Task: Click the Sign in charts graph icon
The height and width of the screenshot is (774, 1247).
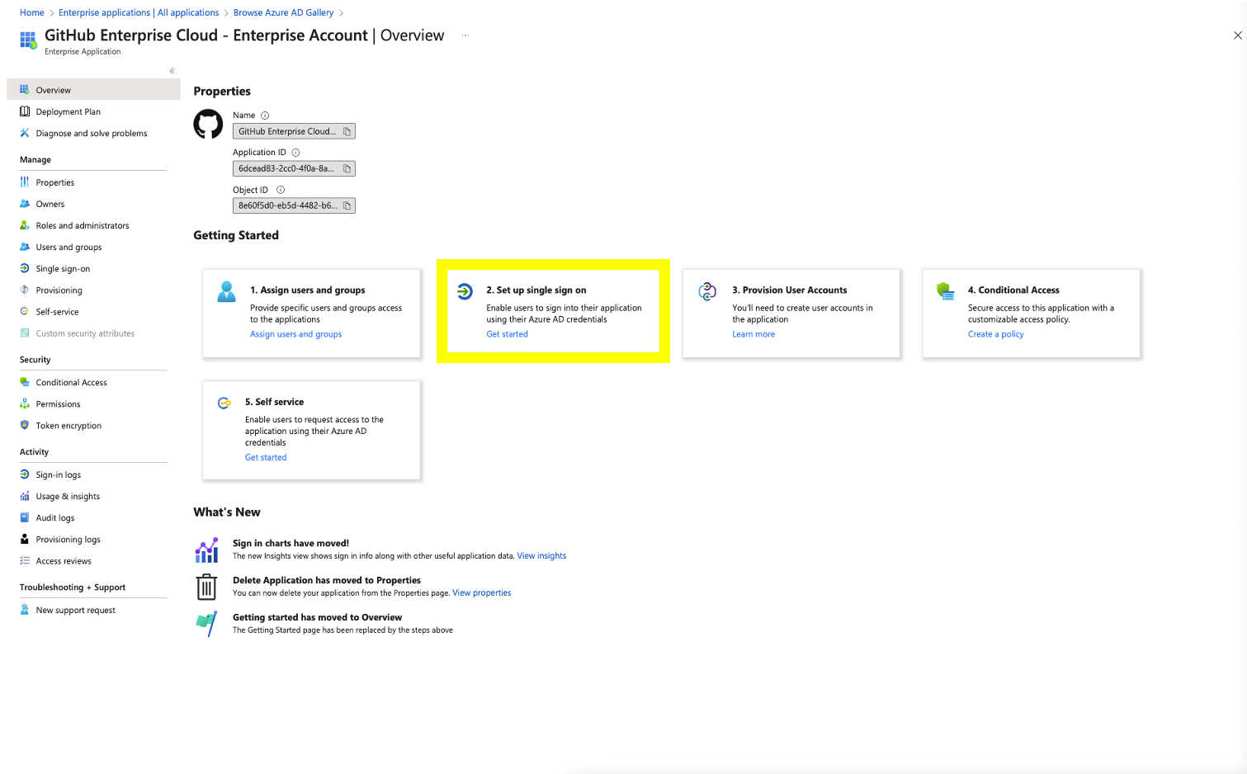Action: tap(206, 550)
